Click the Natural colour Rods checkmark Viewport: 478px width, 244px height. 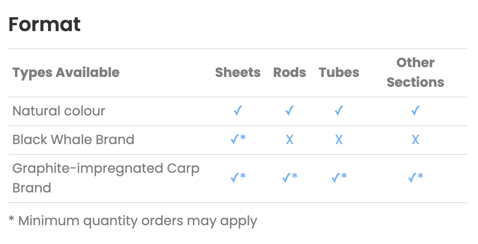click(289, 111)
